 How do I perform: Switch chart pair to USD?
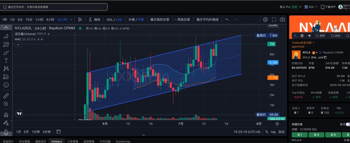119,20
